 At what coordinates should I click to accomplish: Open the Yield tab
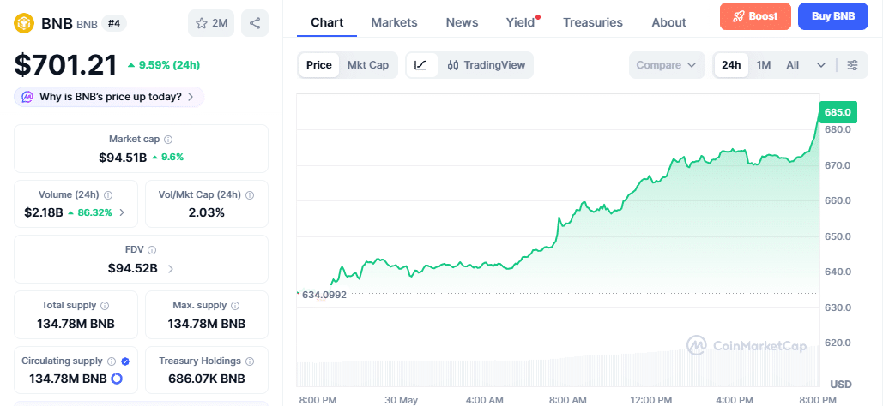point(520,22)
